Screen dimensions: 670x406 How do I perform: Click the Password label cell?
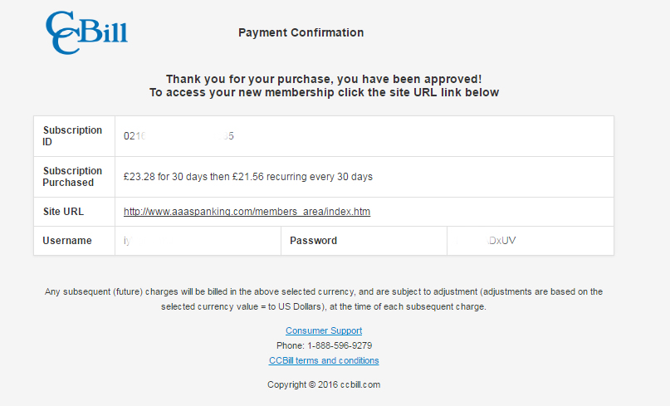pos(314,241)
